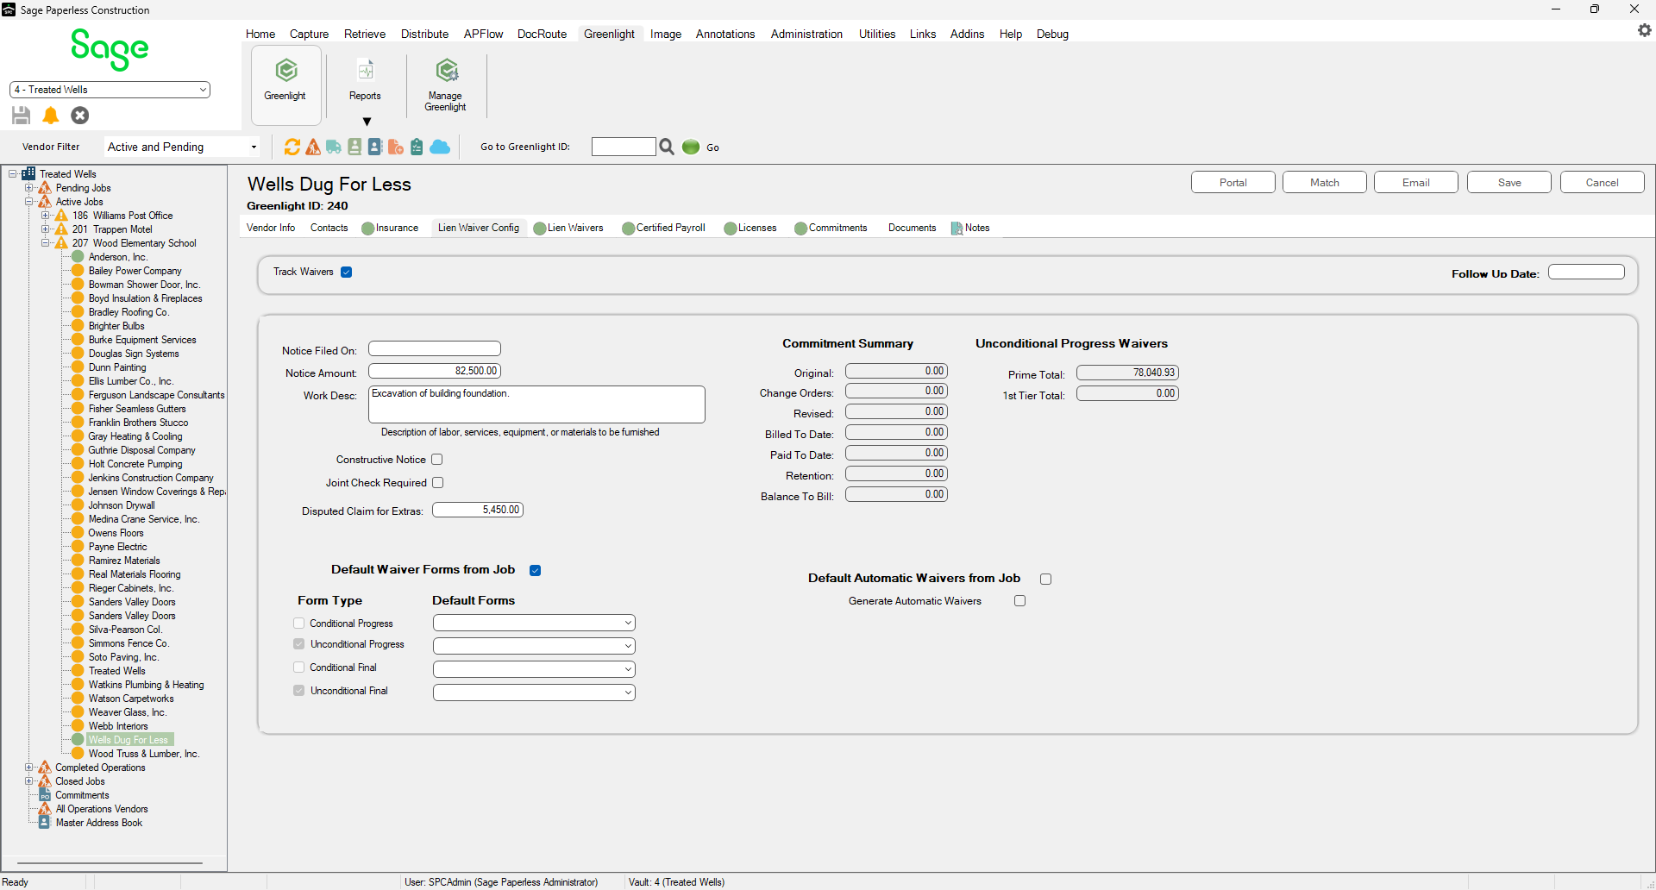Open Conditional Final default form dropdown
This screenshot has height=890, width=1656.
coord(534,669)
